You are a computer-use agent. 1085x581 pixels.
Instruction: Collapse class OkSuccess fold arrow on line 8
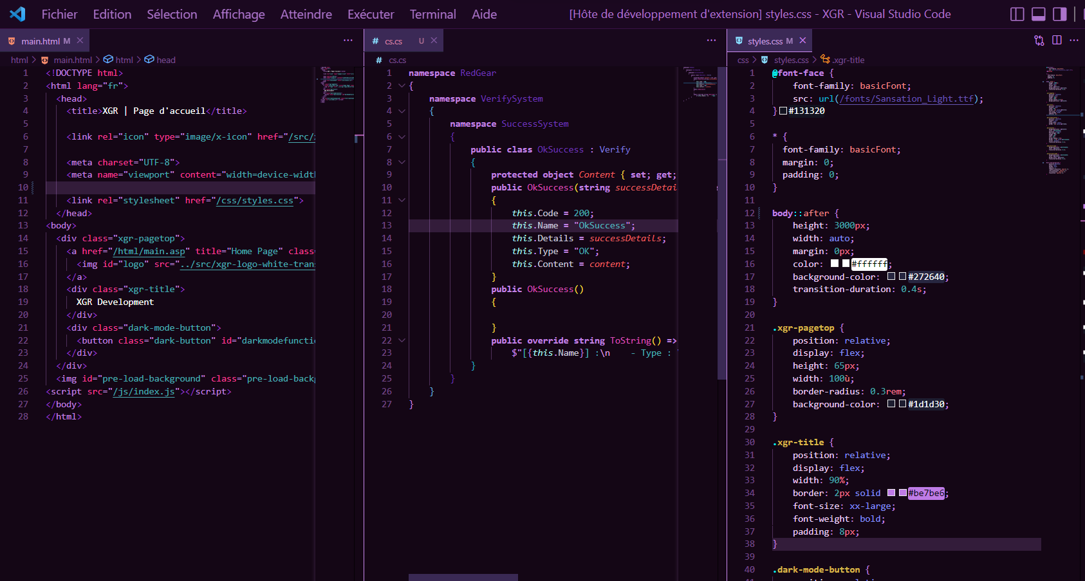402,162
